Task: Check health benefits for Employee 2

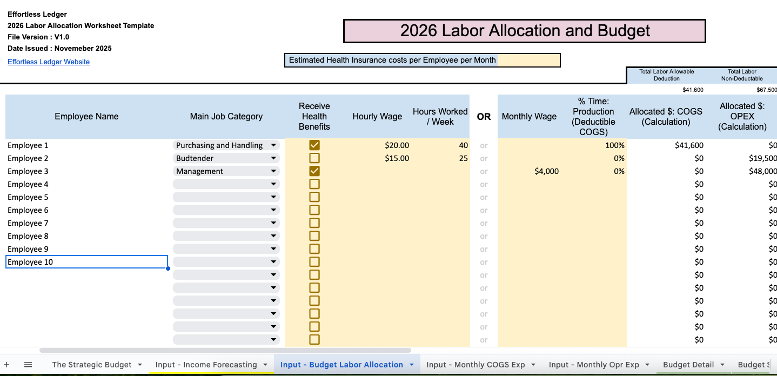Action: pos(314,158)
